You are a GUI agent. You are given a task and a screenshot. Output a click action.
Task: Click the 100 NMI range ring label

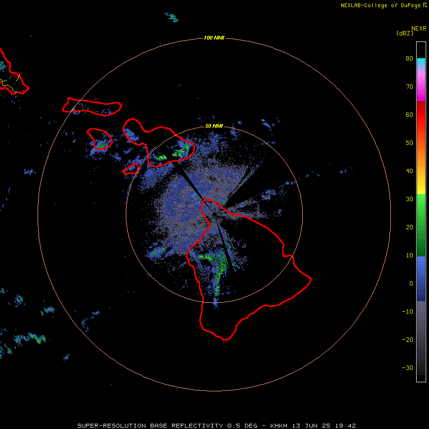(214, 38)
